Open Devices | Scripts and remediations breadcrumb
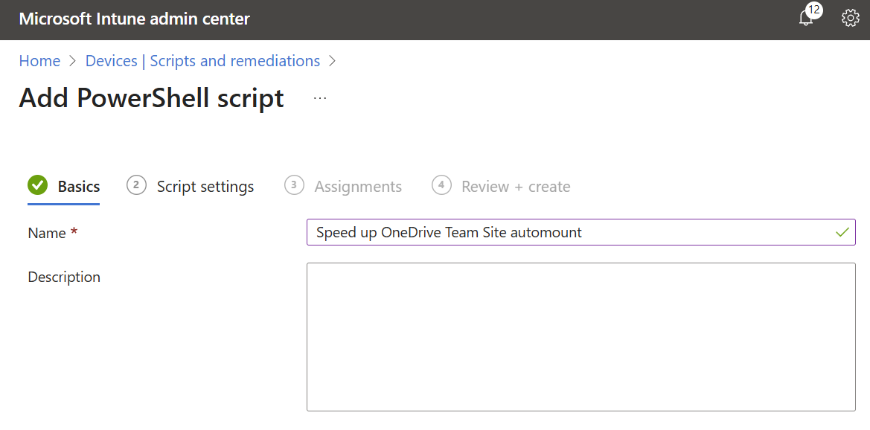Image resolution: width=870 pixels, height=430 pixels. pyautogui.click(x=202, y=60)
